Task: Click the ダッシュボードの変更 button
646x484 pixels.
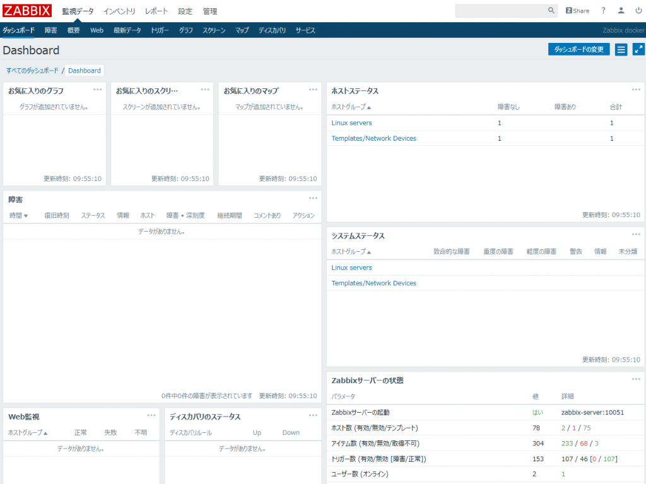Action: pos(578,50)
